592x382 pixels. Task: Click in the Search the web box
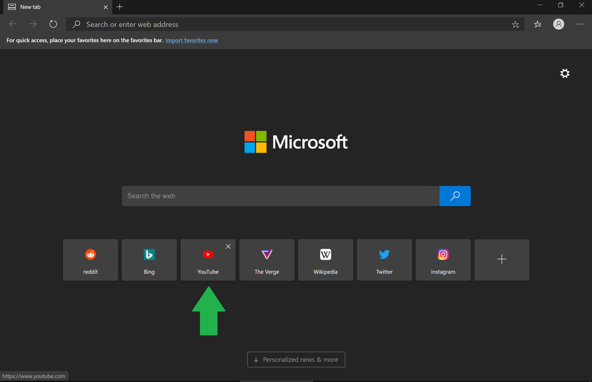tap(280, 196)
